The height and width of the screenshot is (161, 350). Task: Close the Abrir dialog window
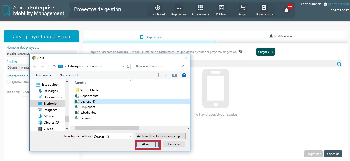[x=186, y=58]
